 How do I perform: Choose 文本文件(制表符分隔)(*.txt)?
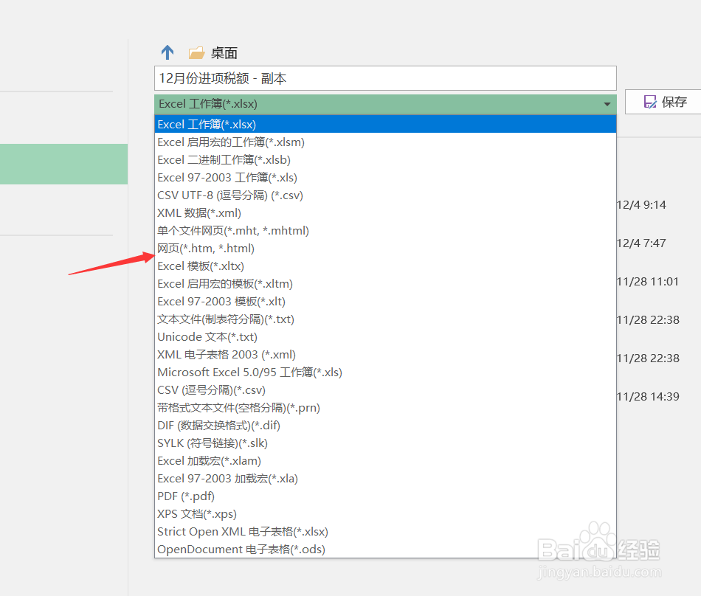click(385, 319)
